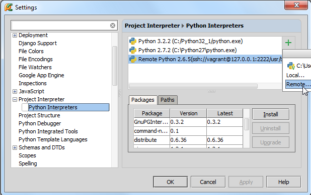Select the Python 2.7.2 interpreter icon
This screenshot has width=311, height=195.
[133, 50]
